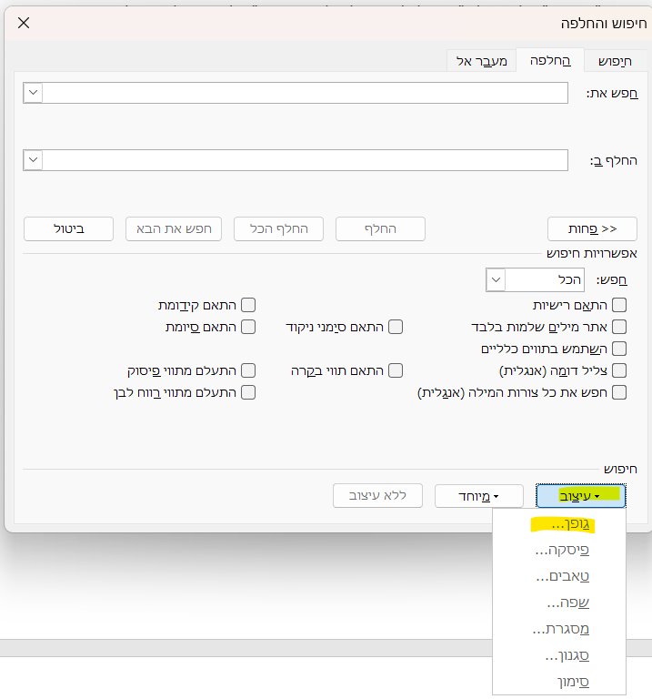Switch to the חיפוש tab
The image size is (652, 699).
pos(615,61)
